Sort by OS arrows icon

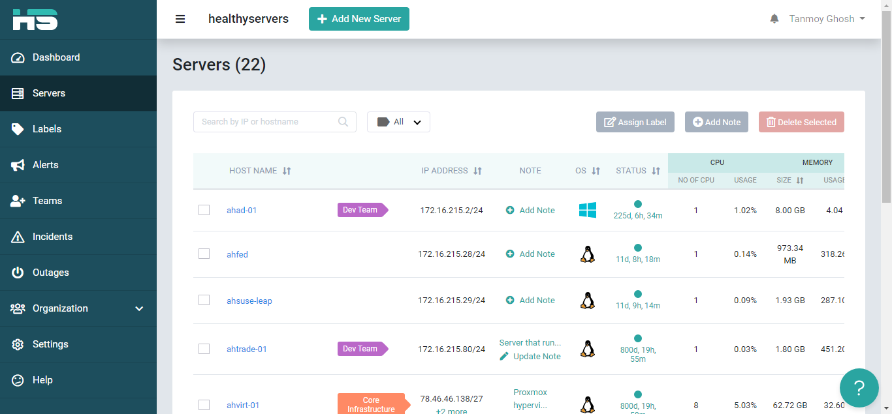point(596,171)
